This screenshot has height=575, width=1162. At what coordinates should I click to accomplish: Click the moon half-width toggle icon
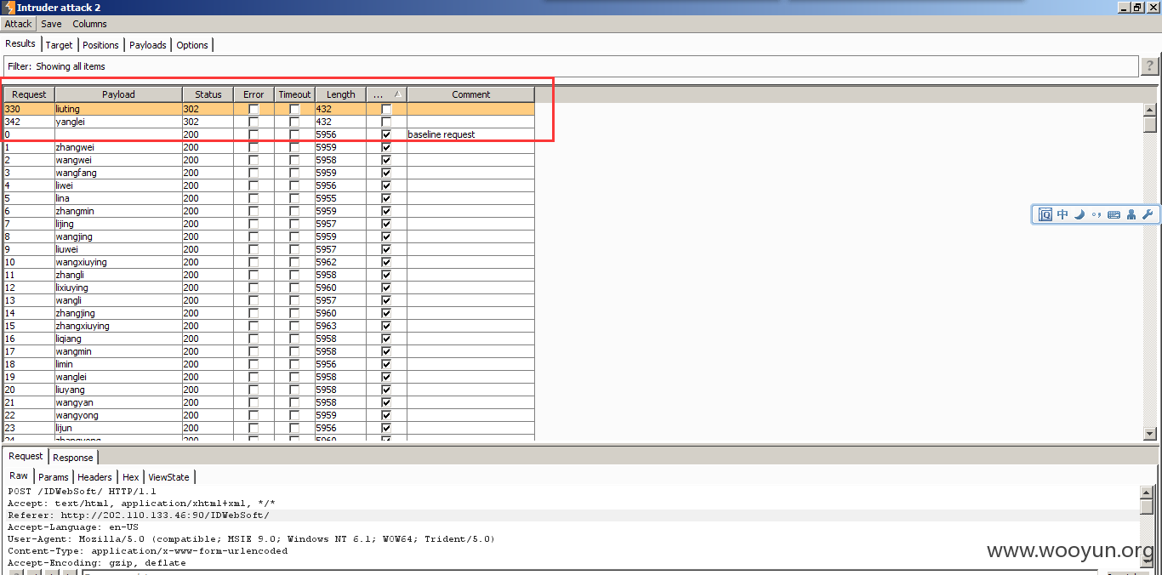(x=1079, y=214)
